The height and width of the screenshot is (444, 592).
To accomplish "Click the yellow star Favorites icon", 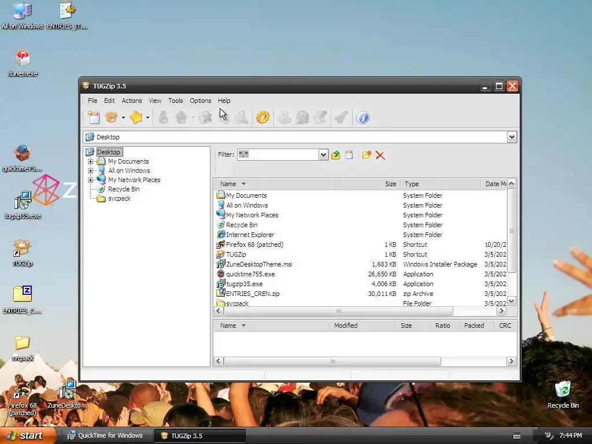I will click(136, 117).
